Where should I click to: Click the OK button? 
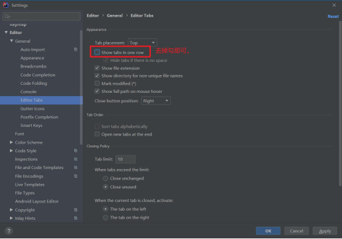(x=268, y=231)
